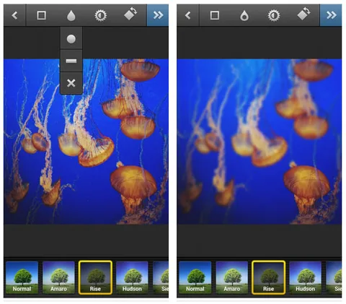This screenshot has height=304, width=346.
Task: Select Rise filter in left screen
Action: tap(95, 277)
